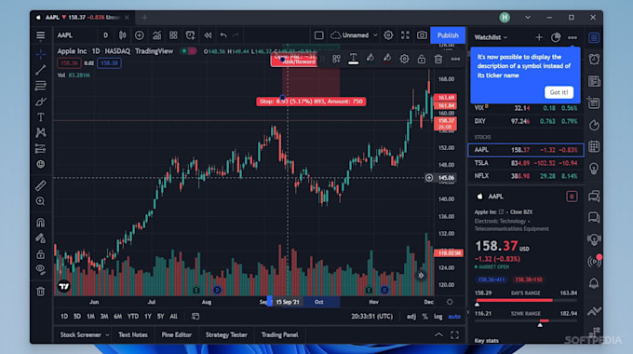Viewport: 633px width, 354px height.
Task: Open the Text Notes tab
Action: coord(133,335)
